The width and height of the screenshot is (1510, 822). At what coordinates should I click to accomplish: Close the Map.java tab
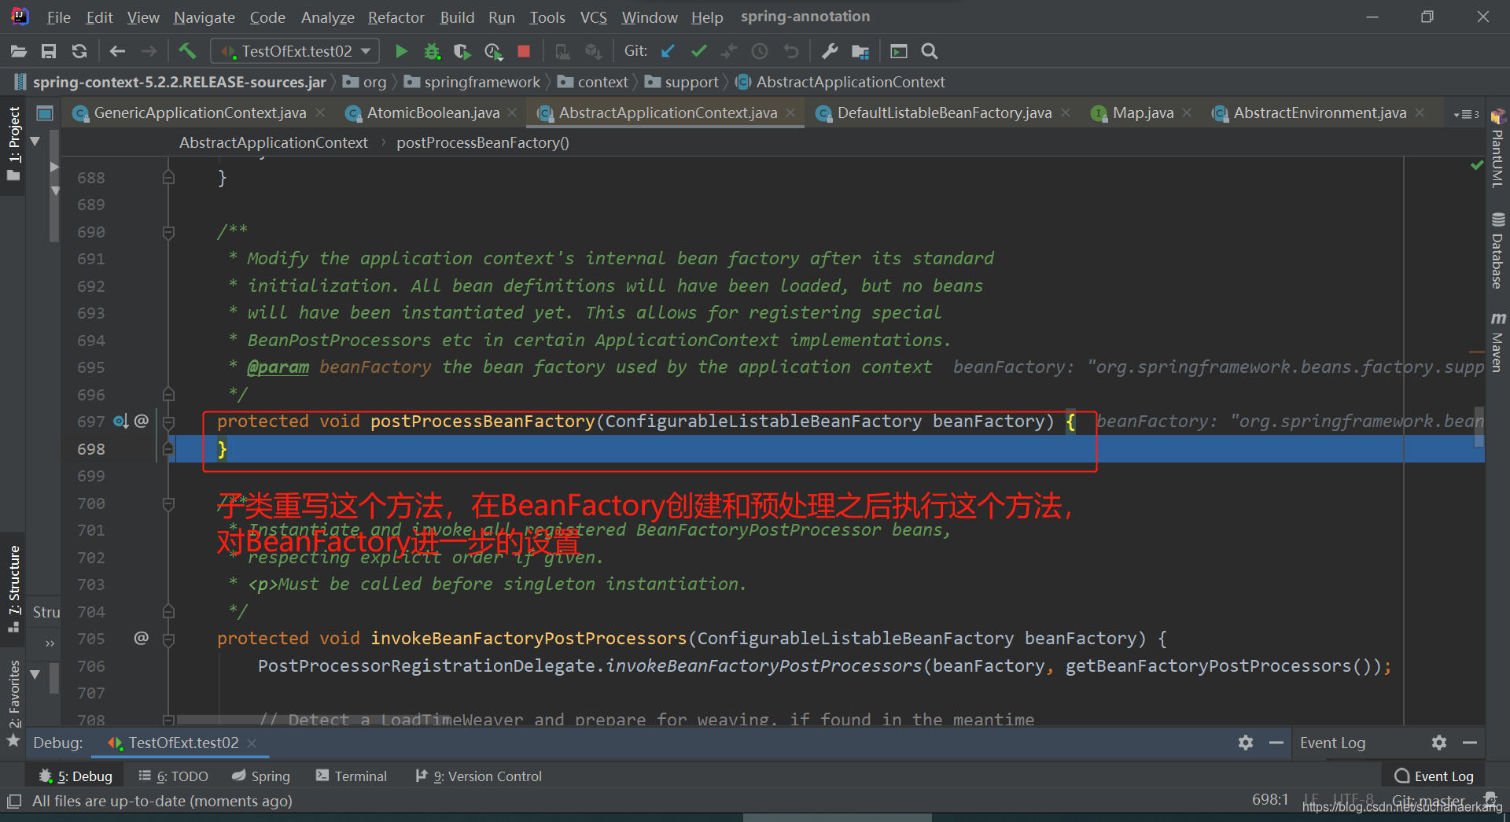[x=1187, y=113]
